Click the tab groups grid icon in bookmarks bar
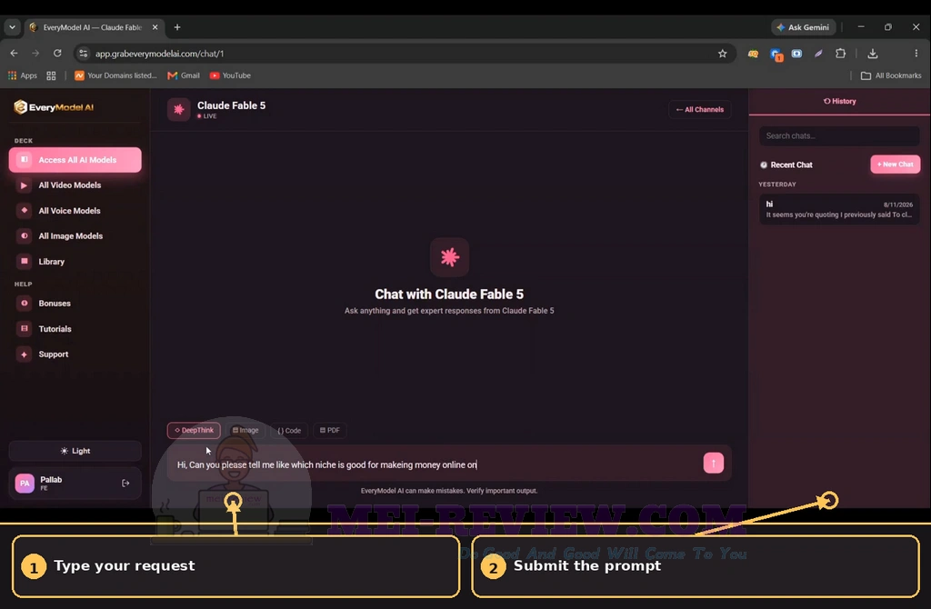931x609 pixels. coord(51,75)
